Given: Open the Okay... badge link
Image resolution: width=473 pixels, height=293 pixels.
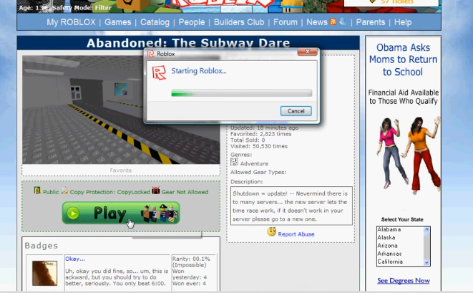Looking at the screenshot, I should tap(75, 259).
